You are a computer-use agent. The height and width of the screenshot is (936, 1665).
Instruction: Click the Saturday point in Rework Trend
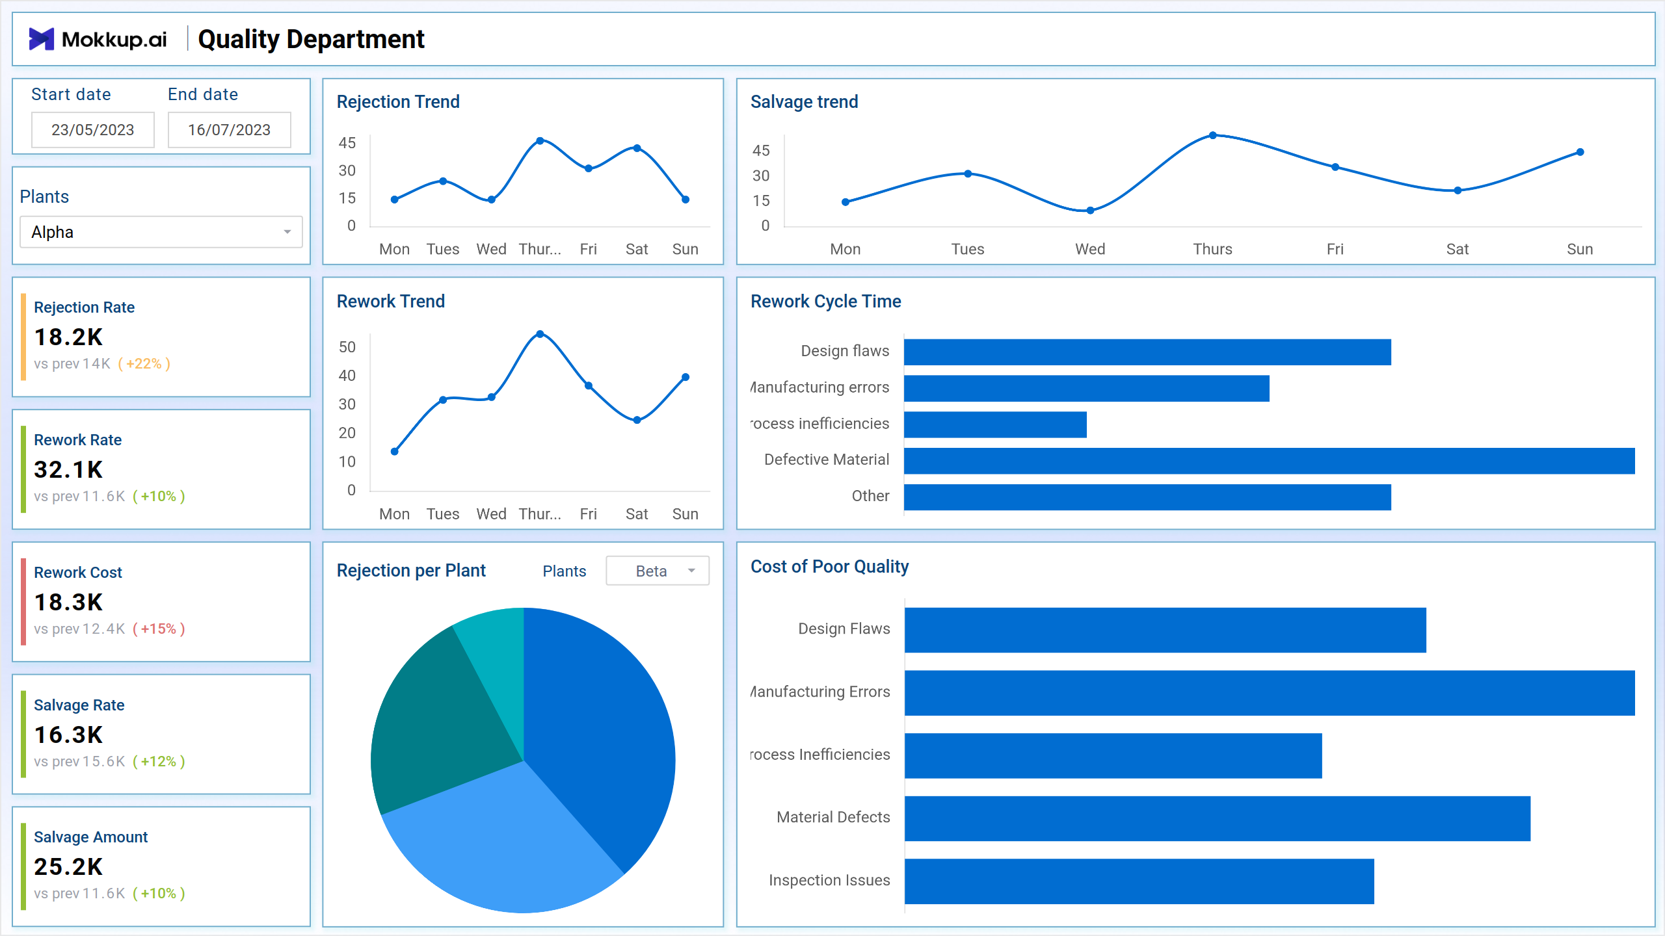click(637, 420)
